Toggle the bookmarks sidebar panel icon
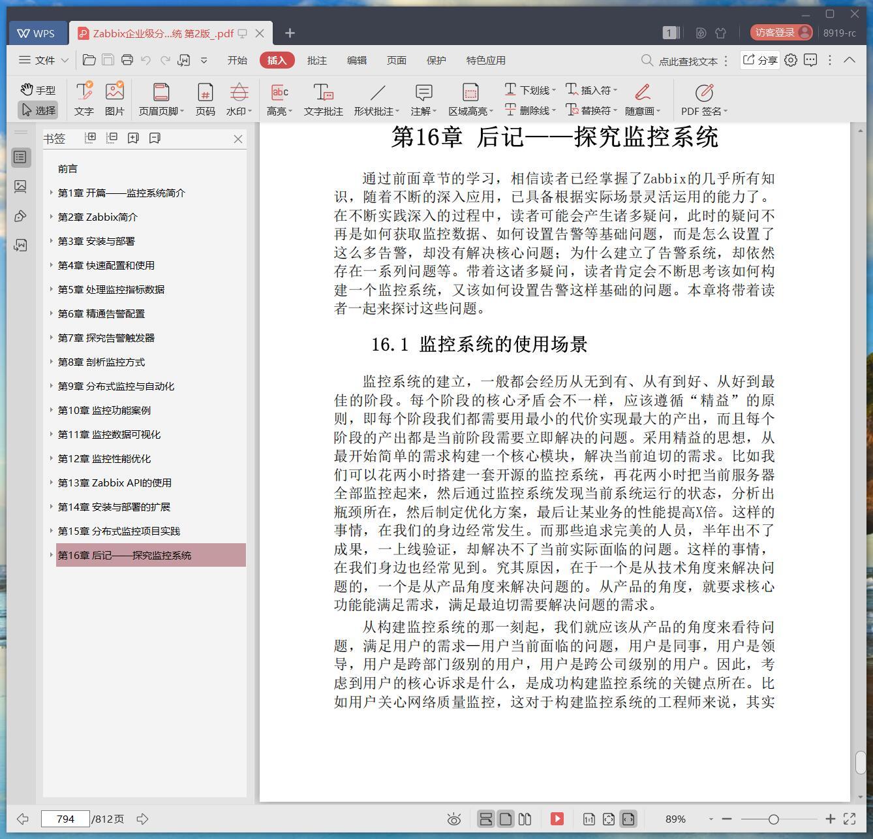This screenshot has height=839, width=873. click(x=20, y=157)
